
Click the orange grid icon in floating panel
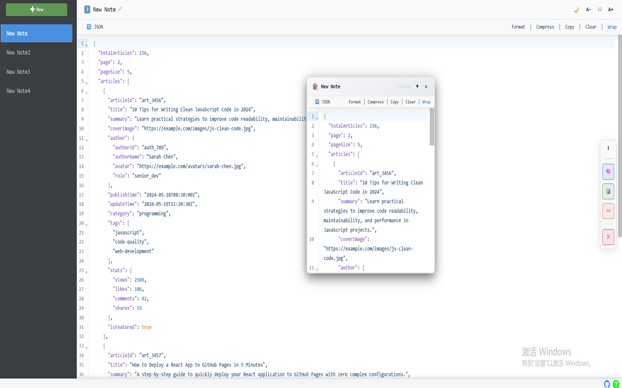(x=608, y=211)
